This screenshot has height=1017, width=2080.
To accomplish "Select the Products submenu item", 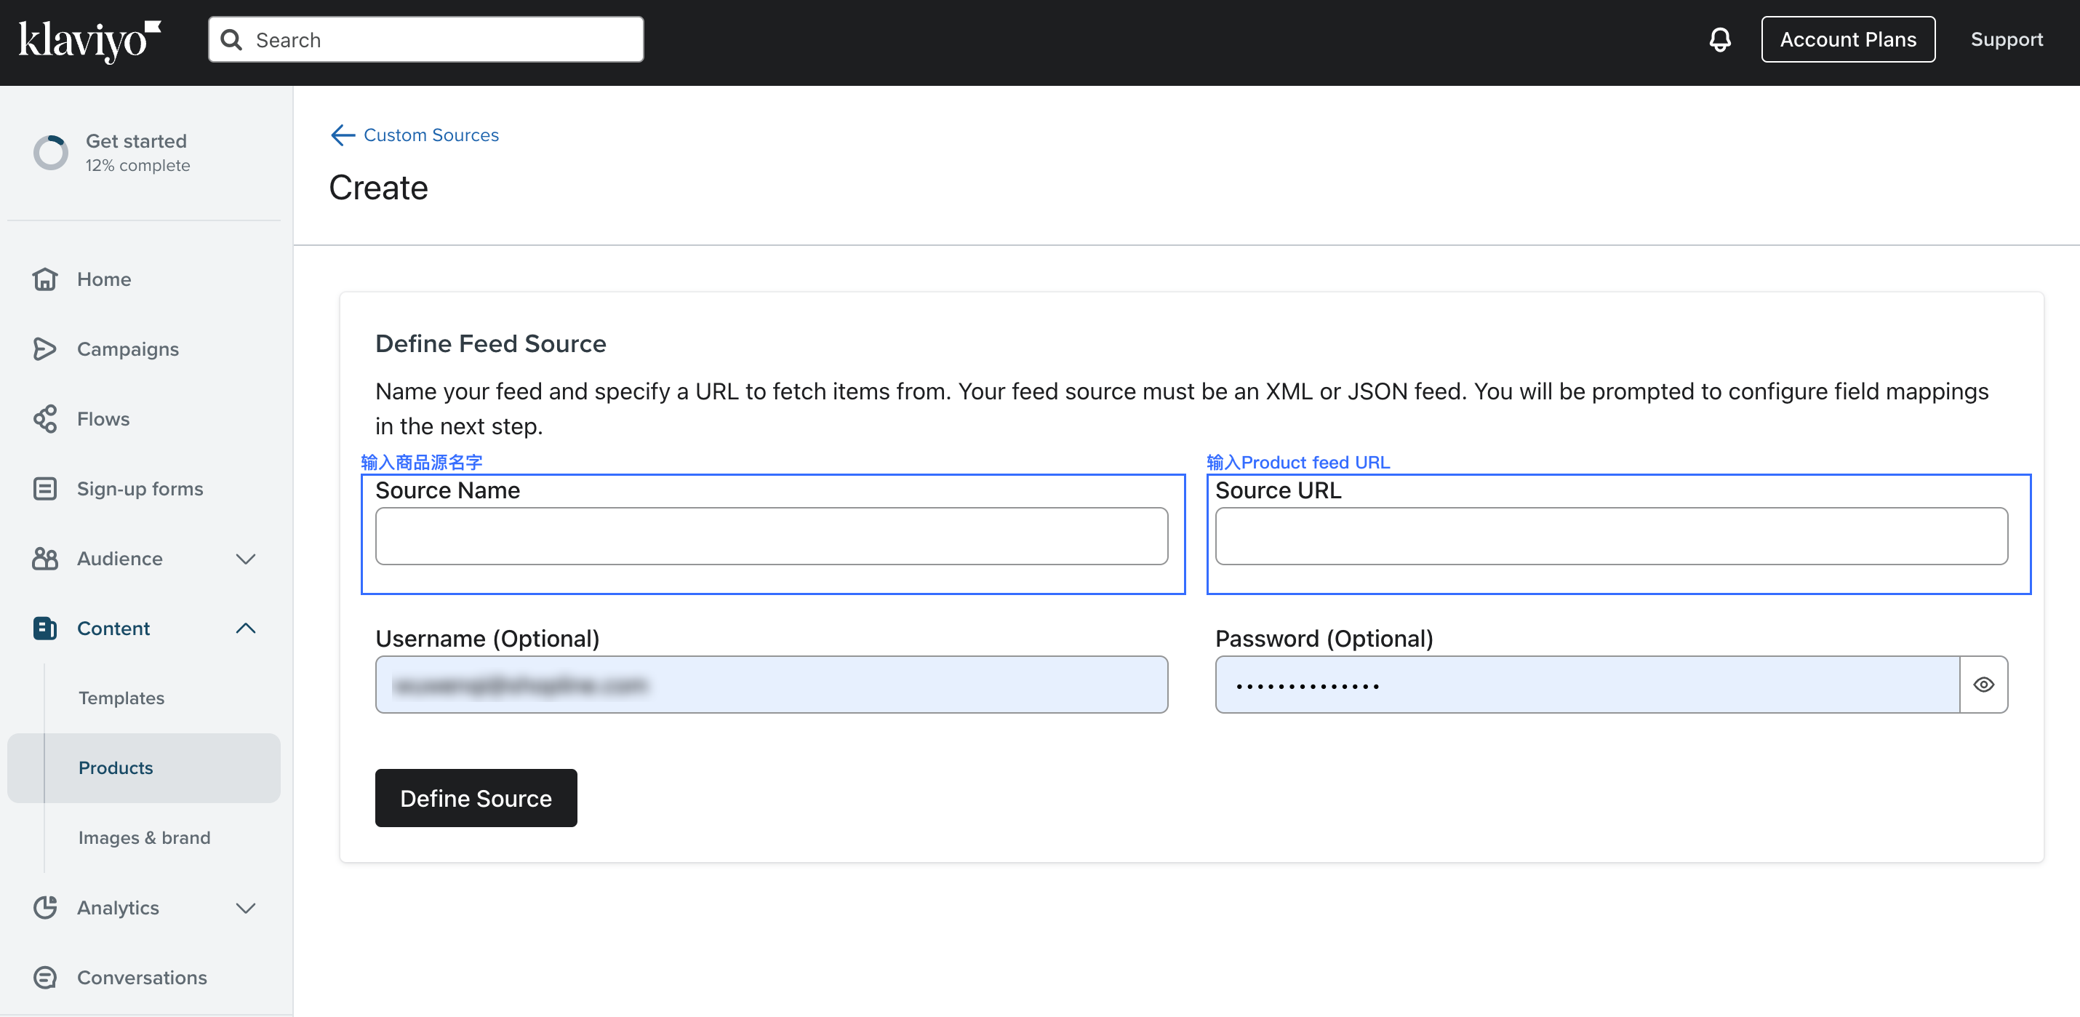I will click(116, 767).
